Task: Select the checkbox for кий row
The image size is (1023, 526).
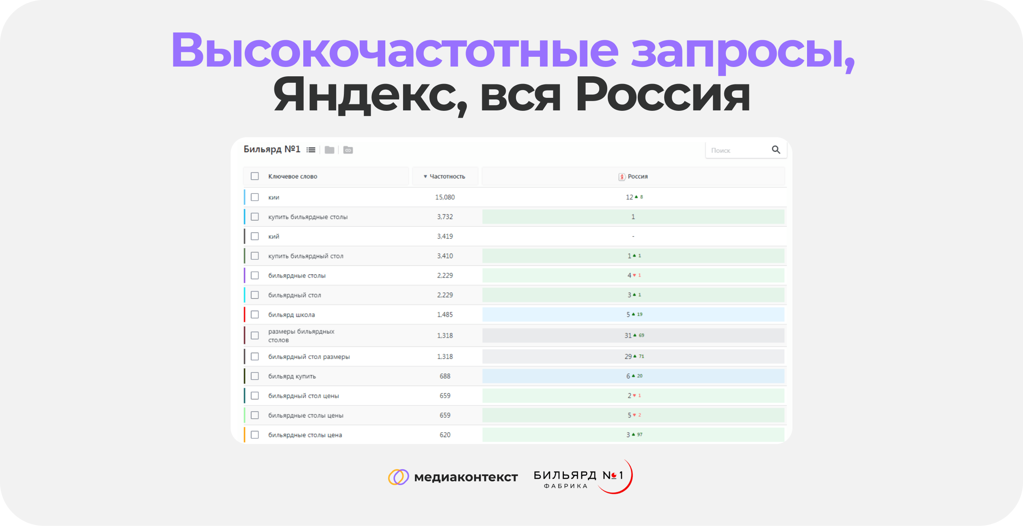Action: 255,236
